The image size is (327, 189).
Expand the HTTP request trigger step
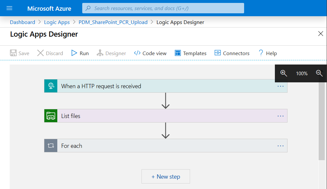point(162,86)
